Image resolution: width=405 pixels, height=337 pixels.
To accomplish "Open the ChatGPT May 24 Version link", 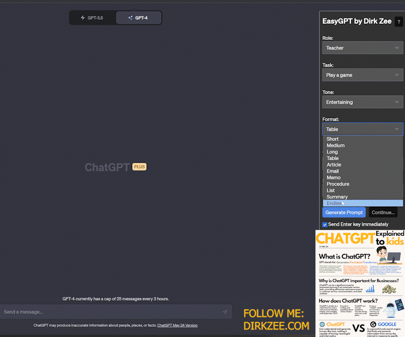I will tap(177, 325).
